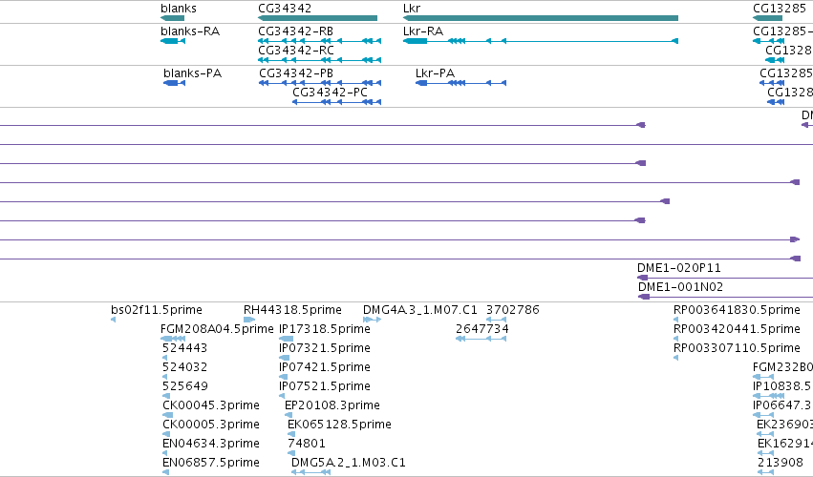813x477 pixels.
Task: Select the CG34342-PB protein label
Action: coord(296,73)
